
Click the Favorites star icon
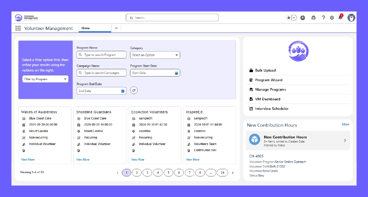point(288,18)
